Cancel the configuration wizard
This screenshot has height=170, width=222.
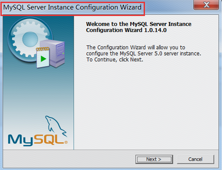point(196,159)
